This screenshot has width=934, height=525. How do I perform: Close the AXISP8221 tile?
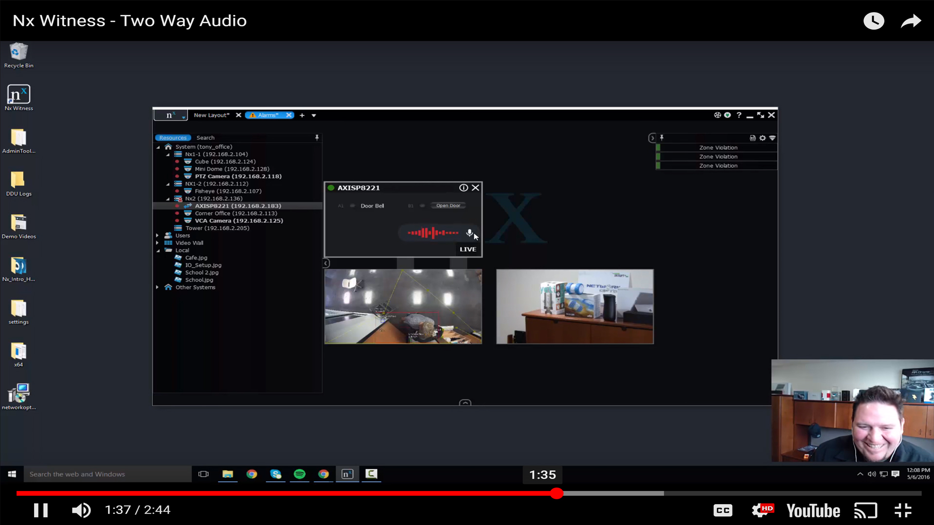475,188
